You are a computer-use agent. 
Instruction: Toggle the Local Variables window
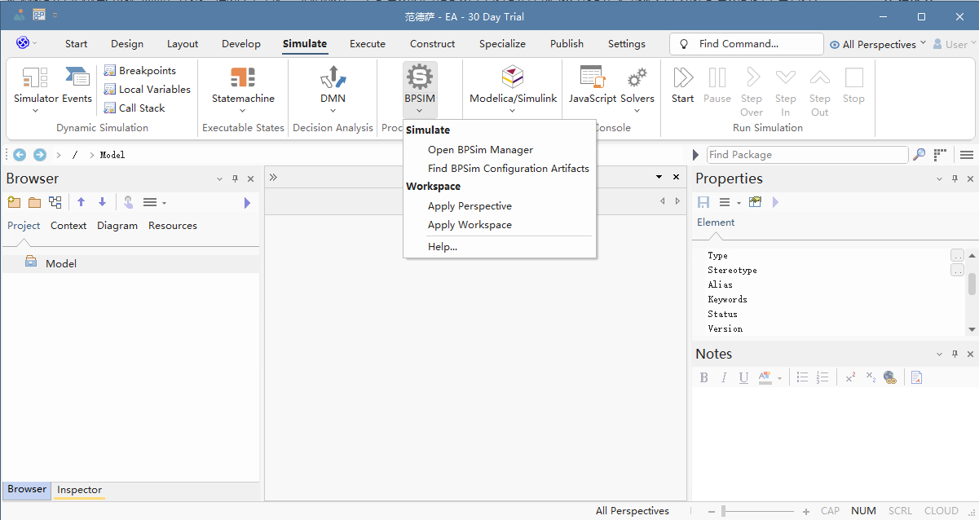coord(148,90)
